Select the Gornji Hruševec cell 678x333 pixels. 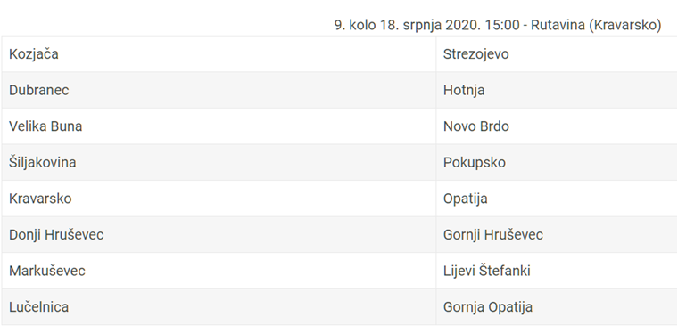coord(557,235)
